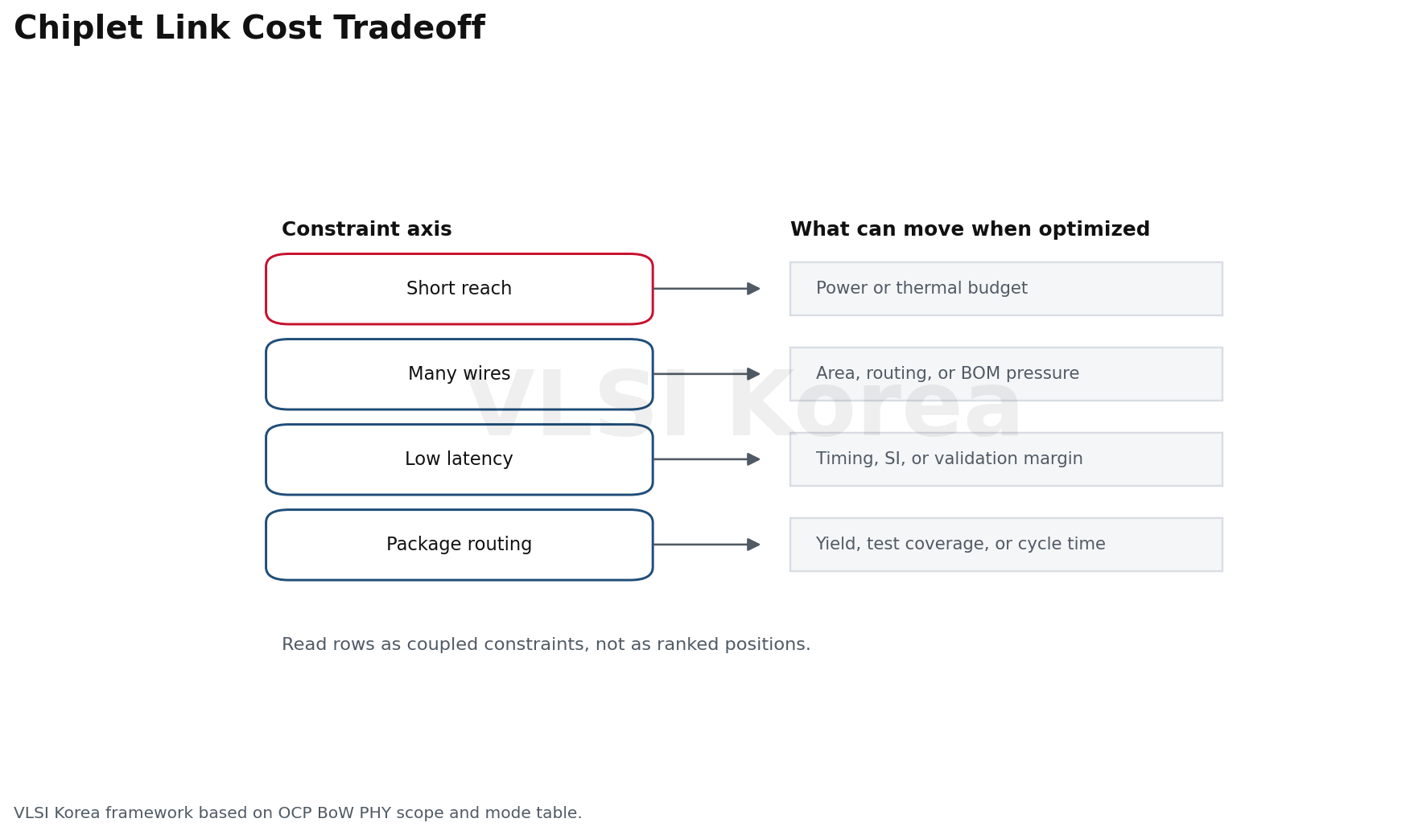Click the Power or thermal budget box
The width and height of the screenshot is (1414, 835).
point(1006,289)
